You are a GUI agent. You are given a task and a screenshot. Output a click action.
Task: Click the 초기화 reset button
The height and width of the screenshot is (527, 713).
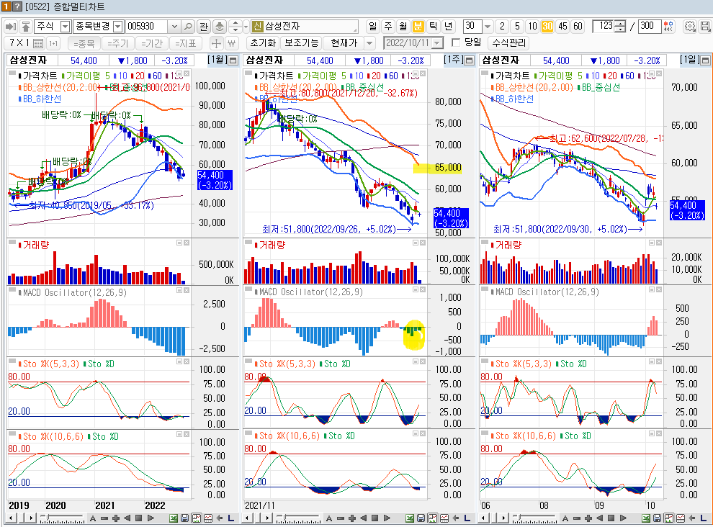(263, 43)
